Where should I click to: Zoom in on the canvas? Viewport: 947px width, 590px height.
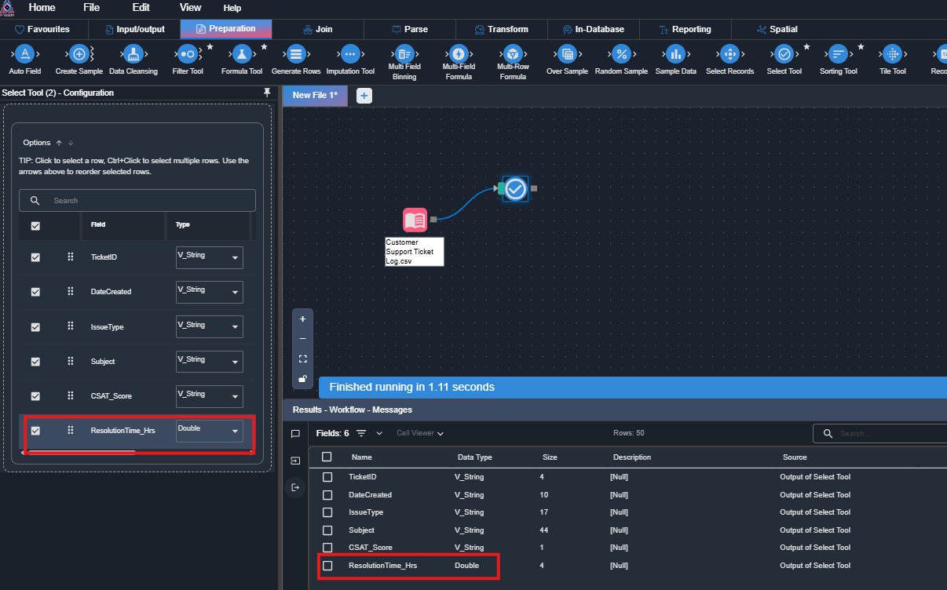(303, 319)
